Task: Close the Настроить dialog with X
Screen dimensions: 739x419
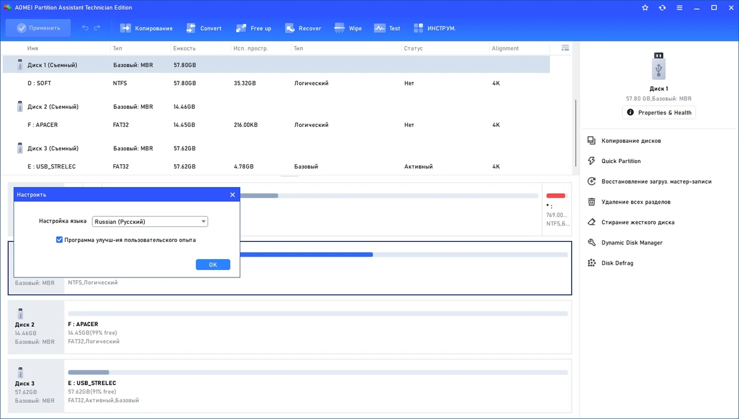Action: click(232, 194)
